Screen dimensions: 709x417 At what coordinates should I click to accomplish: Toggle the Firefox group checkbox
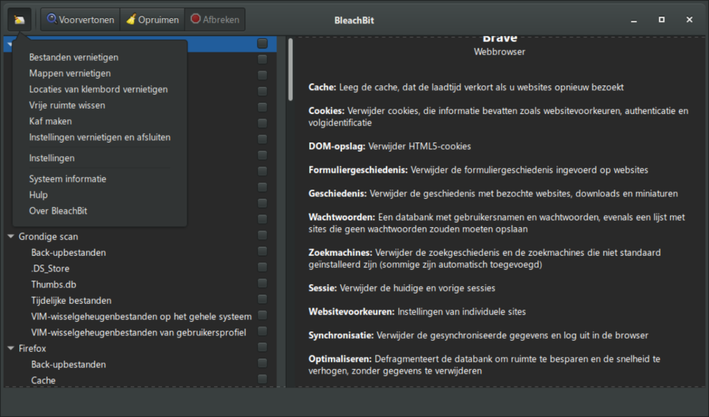[262, 348]
